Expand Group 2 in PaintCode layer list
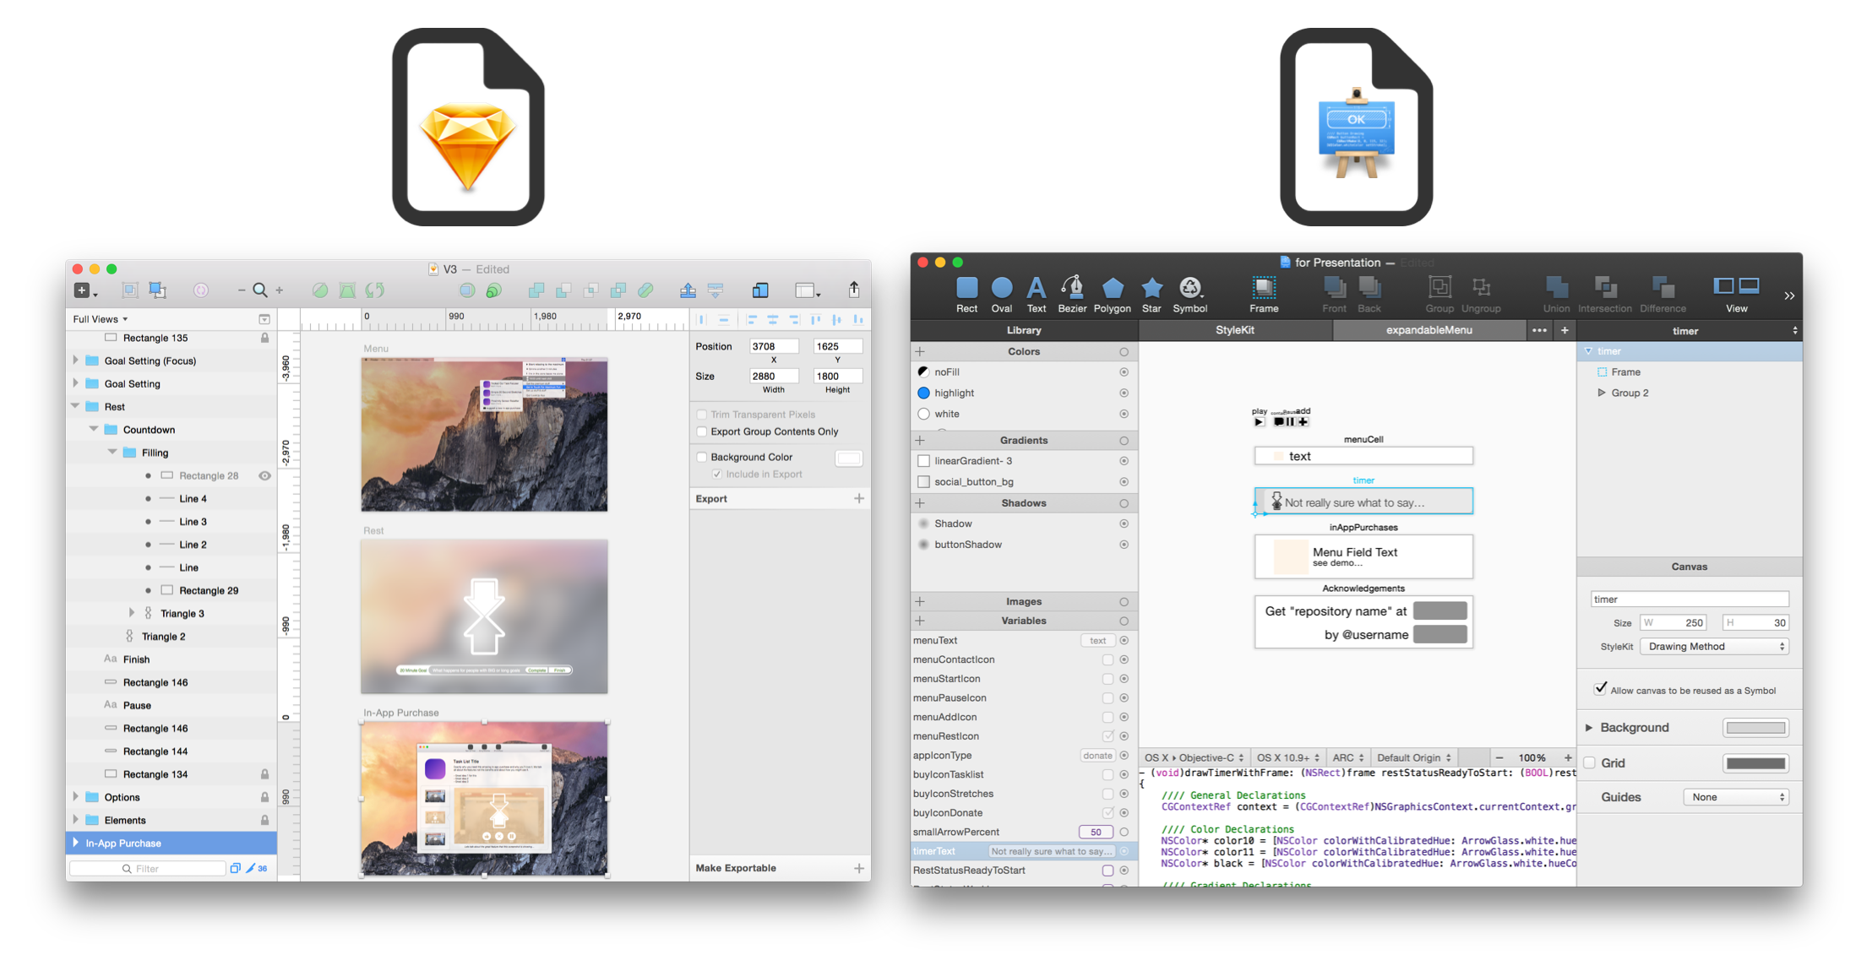Image resolution: width=1872 pixels, height=971 pixels. tap(1601, 393)
